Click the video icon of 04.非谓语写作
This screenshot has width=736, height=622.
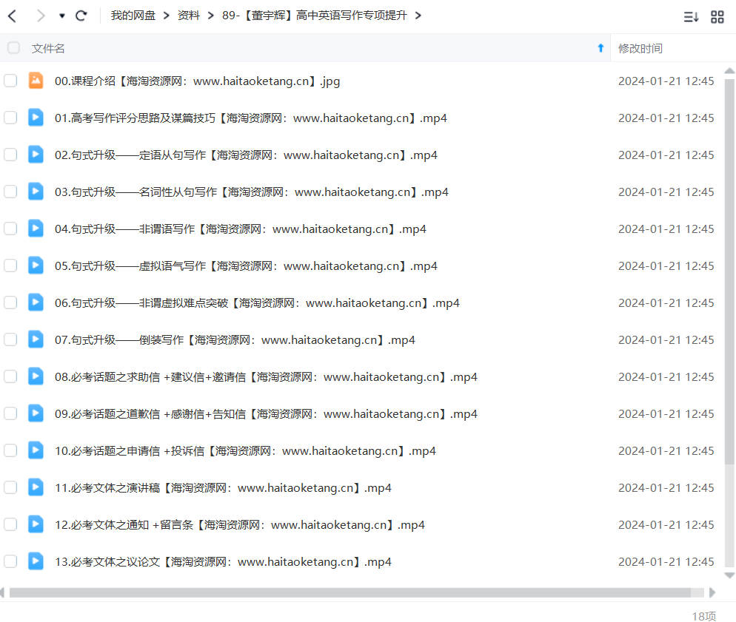coord(36,229)
